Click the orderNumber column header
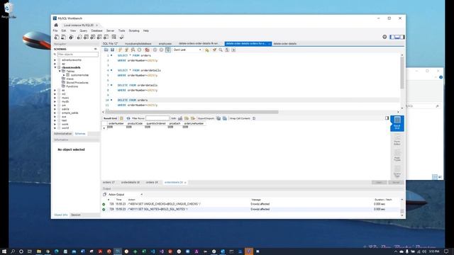 coord(116,123)
